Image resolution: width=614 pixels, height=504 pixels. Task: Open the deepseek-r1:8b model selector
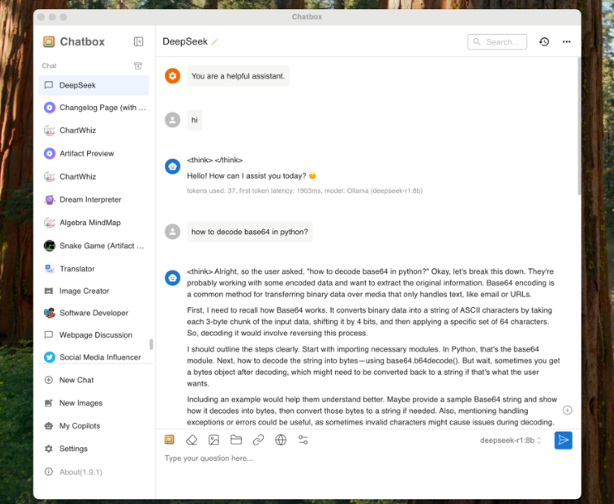click(511, 440)
